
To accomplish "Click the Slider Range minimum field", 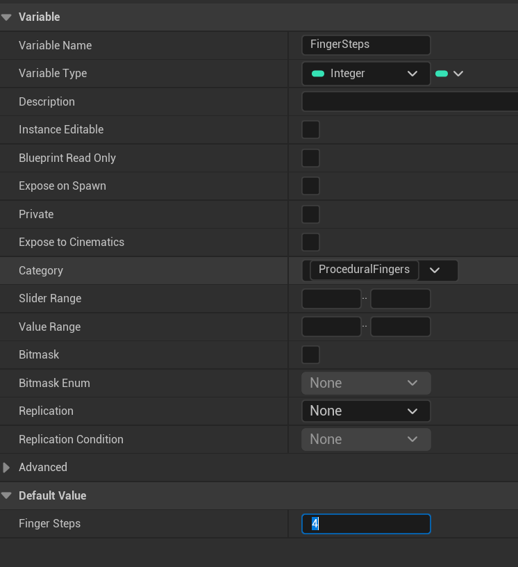I will (331, 299).
